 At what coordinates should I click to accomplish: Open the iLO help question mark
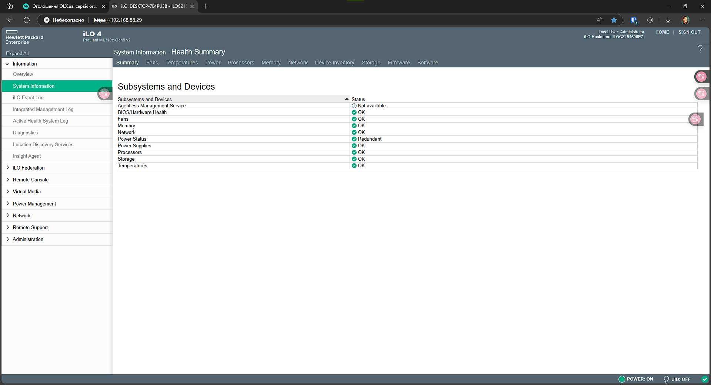(700, 48)
